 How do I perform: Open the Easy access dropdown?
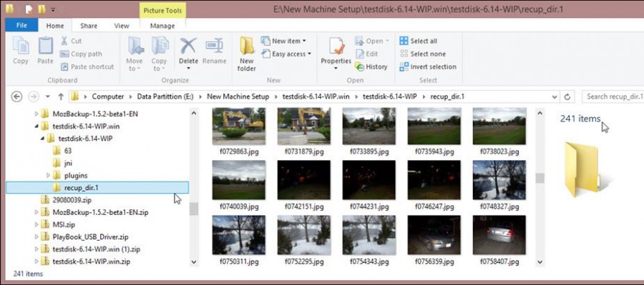coord(286,54)
